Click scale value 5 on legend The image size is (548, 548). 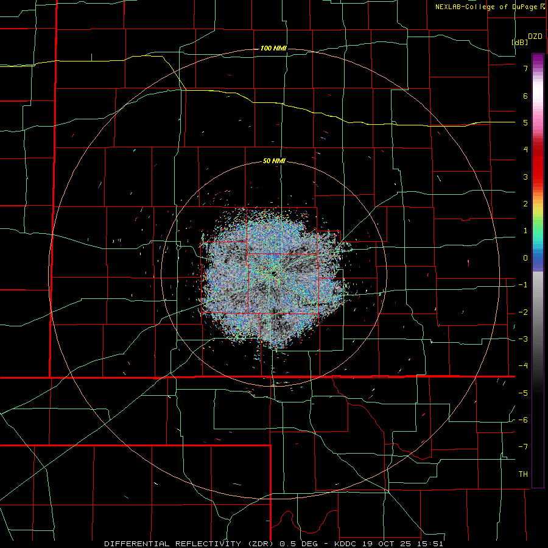(x=525, y=122)
